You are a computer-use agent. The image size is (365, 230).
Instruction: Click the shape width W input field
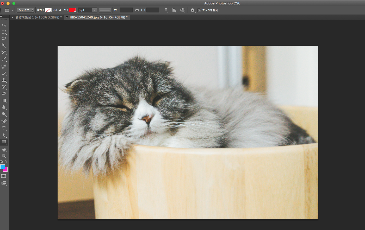pos(126,10)
